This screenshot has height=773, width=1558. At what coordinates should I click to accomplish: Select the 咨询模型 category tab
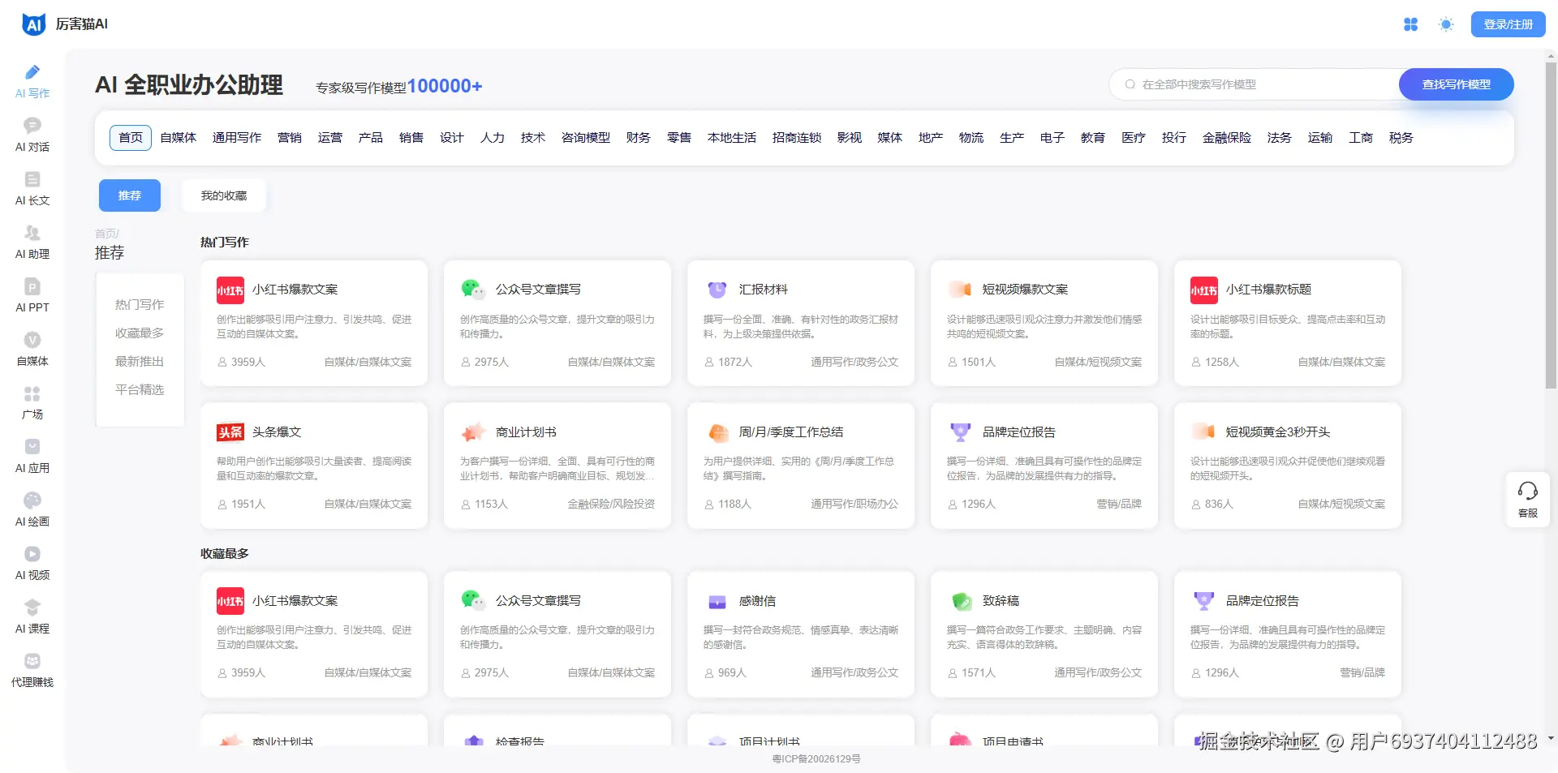(x=586, y=138)
